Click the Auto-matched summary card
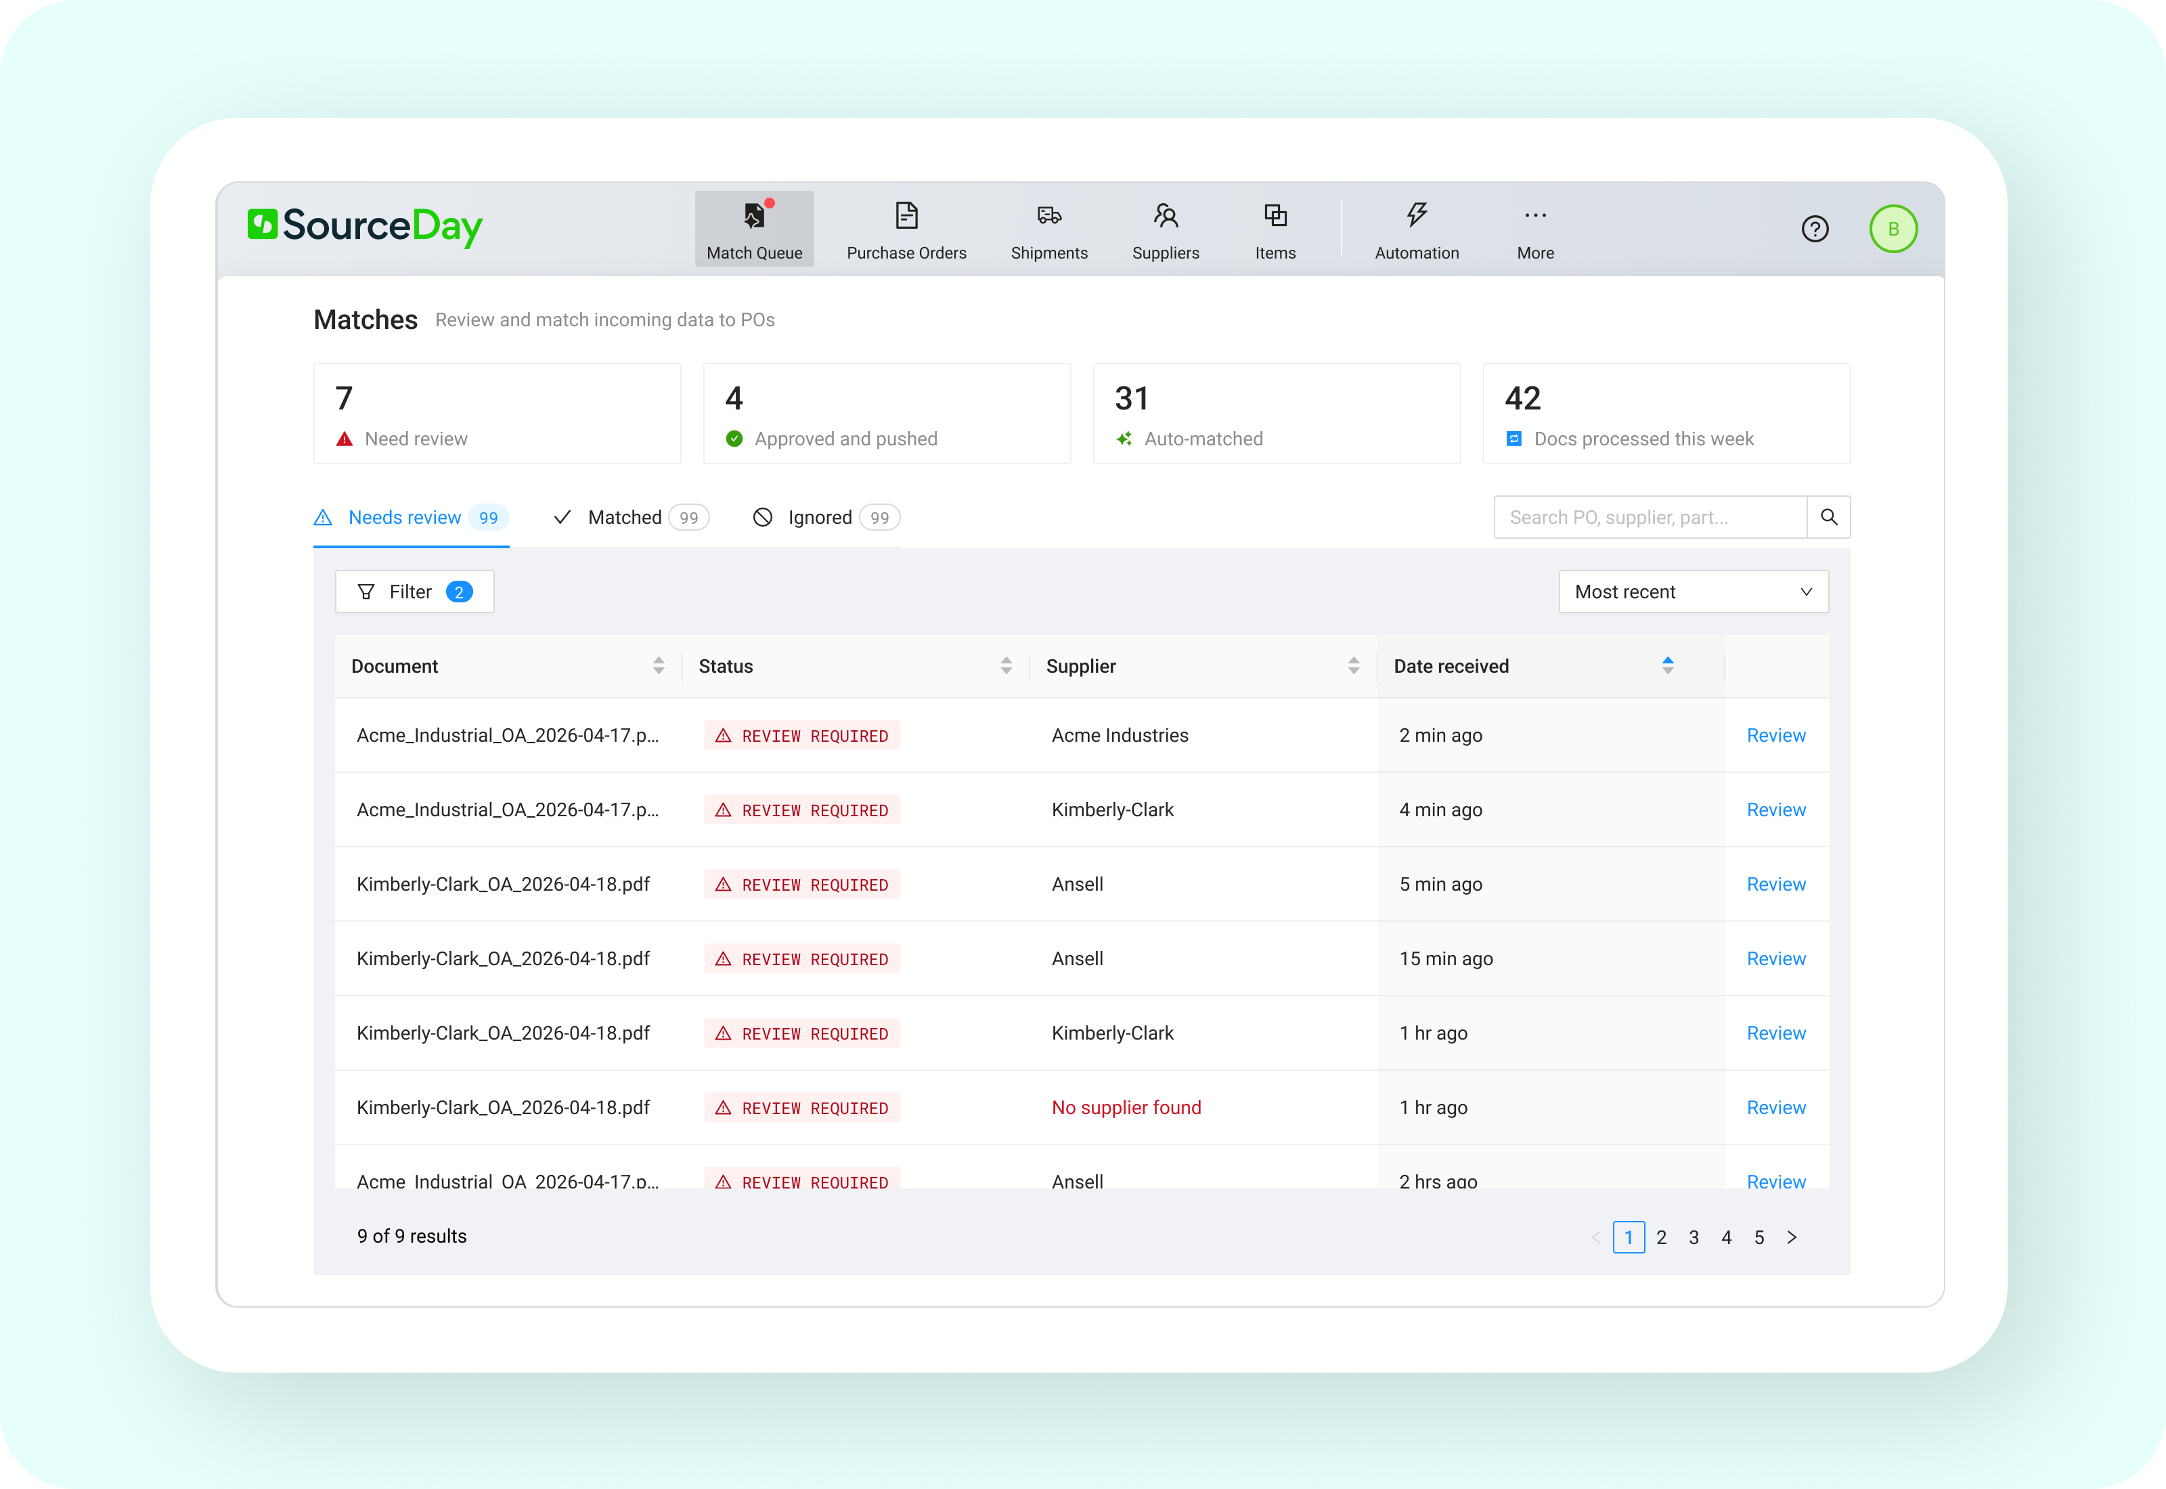This screenshot has height=1489, width=2166. coord(1277,414)
